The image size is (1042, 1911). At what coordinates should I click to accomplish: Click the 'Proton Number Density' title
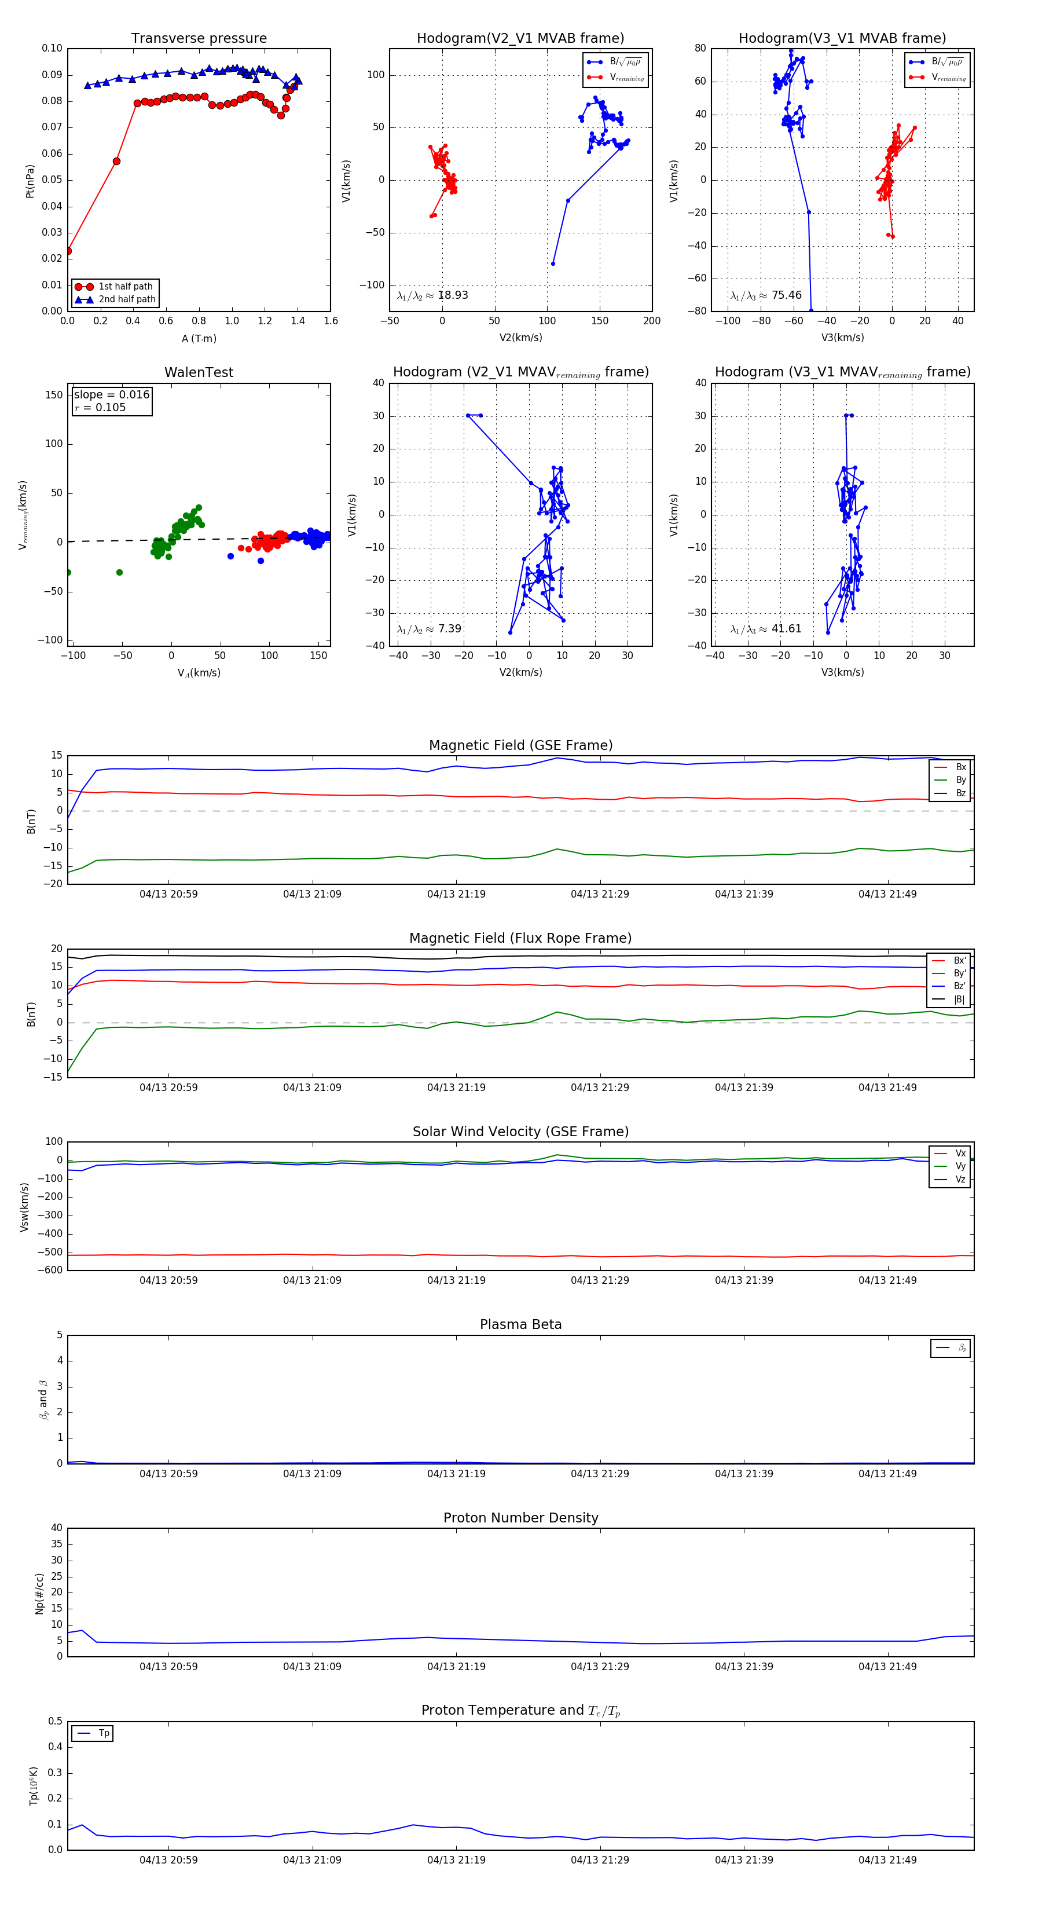pos(520,1518)
